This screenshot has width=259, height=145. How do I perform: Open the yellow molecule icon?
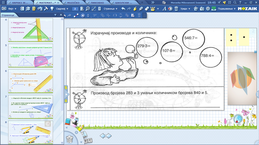pos(224,2)
